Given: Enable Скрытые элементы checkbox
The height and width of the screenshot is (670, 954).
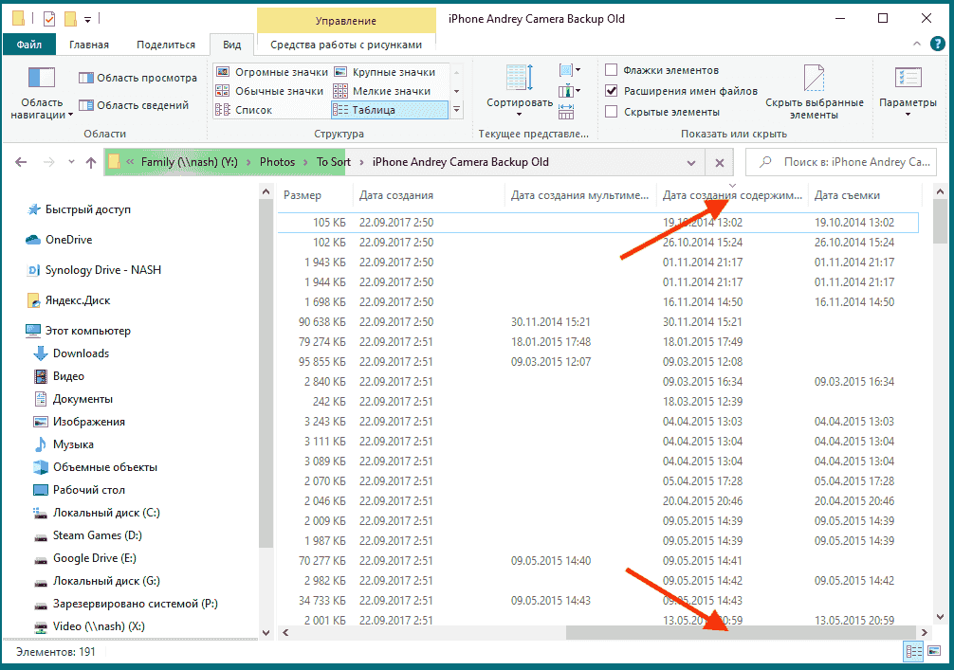Looking at the screenshot, I should pyautogui.click(x=612, y=112).
